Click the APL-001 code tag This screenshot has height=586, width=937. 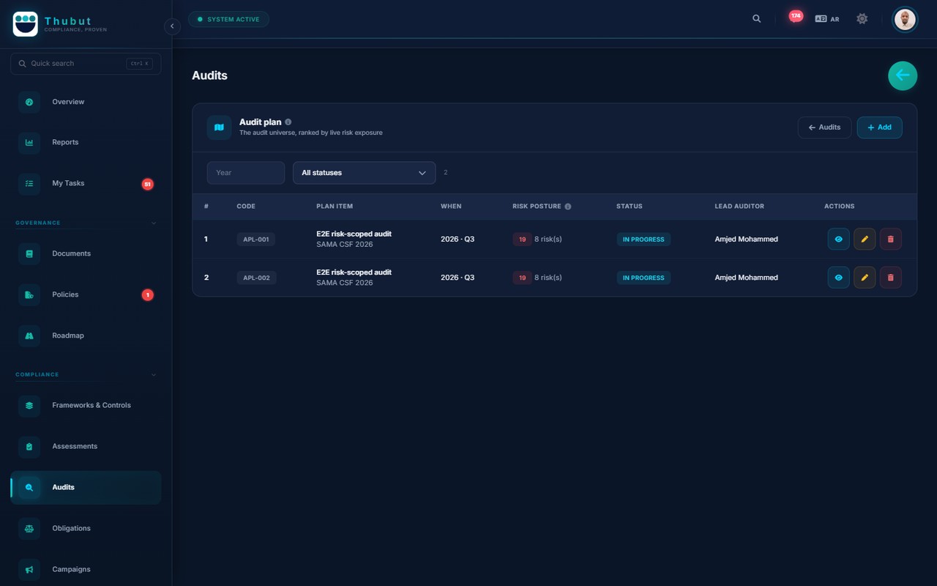pos(256,240)
